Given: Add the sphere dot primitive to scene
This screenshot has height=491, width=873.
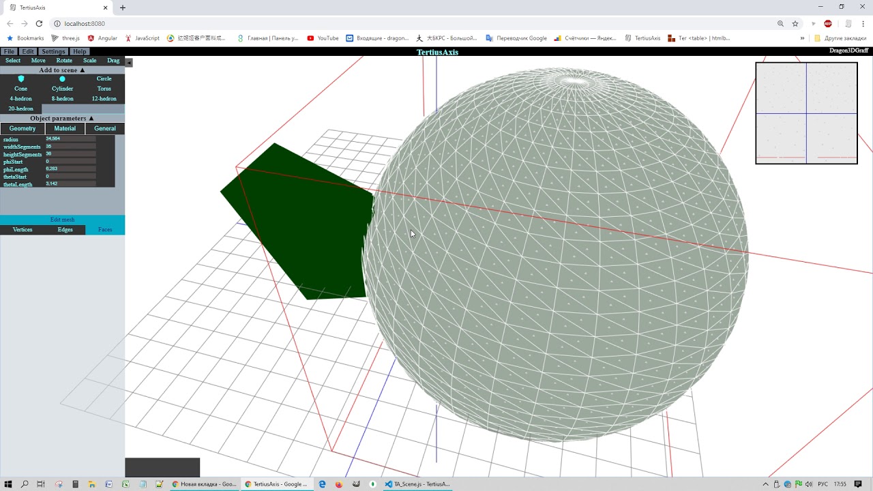Looking at the screenshot, I should coord(63,78).
